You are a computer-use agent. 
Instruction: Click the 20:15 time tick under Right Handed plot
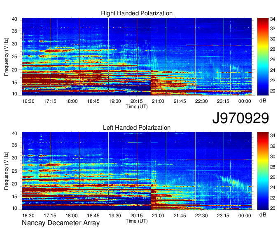click(x=136, y=101)
